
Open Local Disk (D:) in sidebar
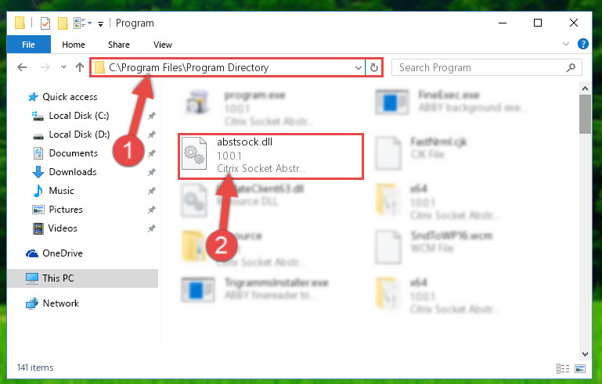pyautogui.click(x=79, y=135)
